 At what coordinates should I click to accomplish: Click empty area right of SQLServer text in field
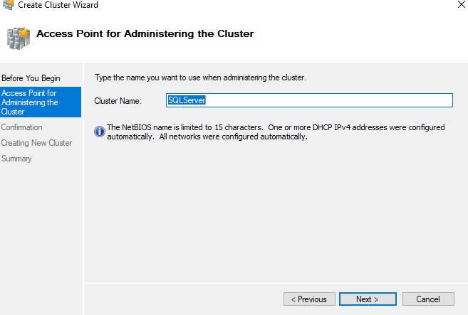point(328,100)
